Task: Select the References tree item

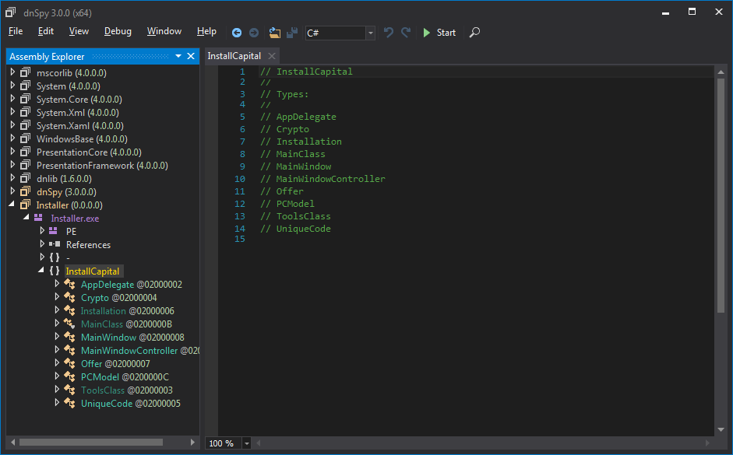Action: (88, 245)
